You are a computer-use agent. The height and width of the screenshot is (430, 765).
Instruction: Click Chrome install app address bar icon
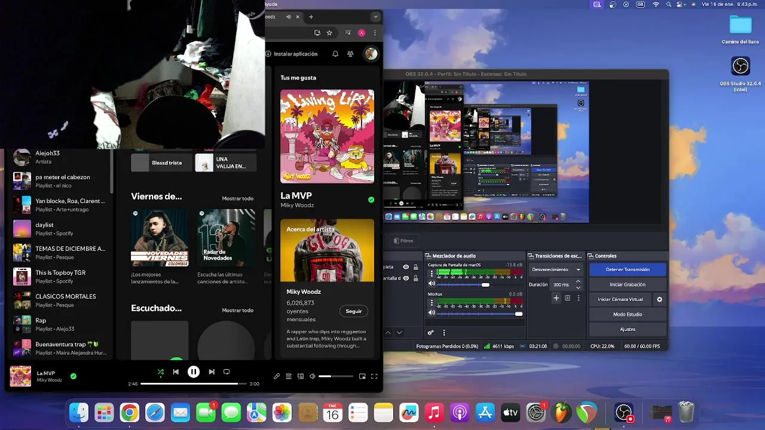(317, 33)
